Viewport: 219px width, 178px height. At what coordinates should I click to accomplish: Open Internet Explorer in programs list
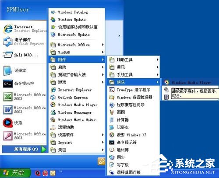77,90
